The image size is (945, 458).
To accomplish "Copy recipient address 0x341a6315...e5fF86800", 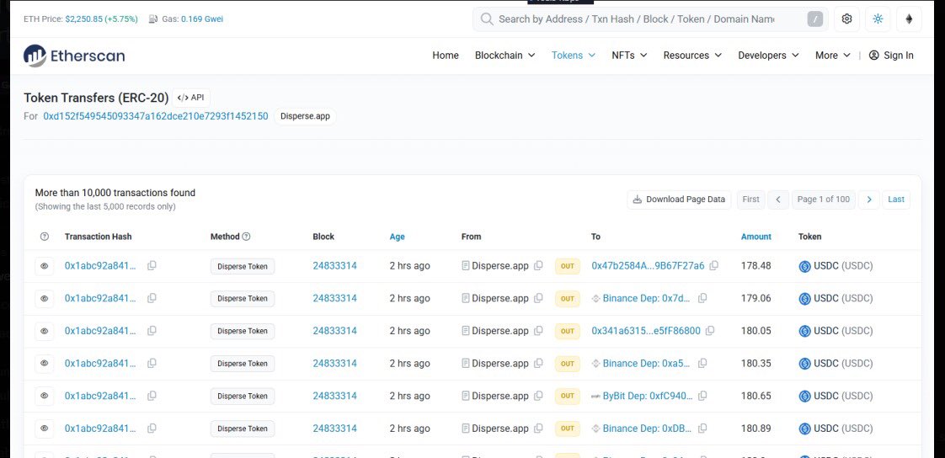I will 711,331.
